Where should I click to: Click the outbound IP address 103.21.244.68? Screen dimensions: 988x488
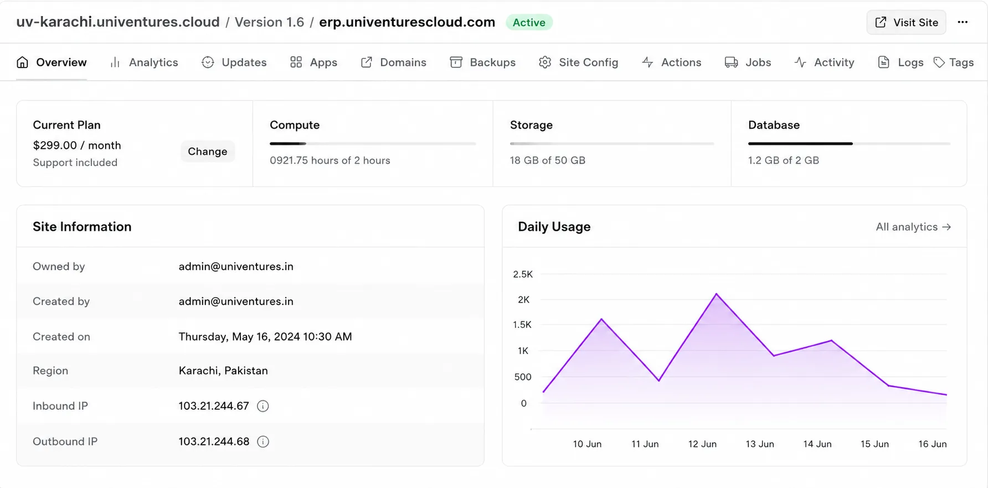click(x=214, y=442)
